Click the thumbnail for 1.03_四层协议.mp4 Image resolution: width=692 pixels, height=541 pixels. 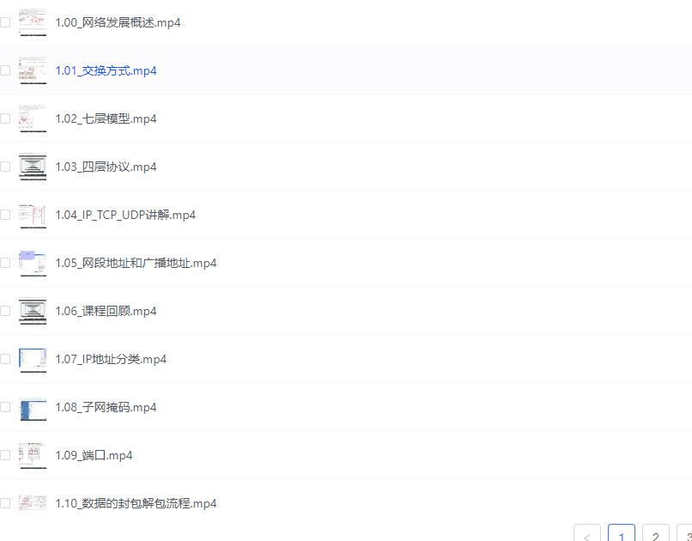click(x=32, y=167)
